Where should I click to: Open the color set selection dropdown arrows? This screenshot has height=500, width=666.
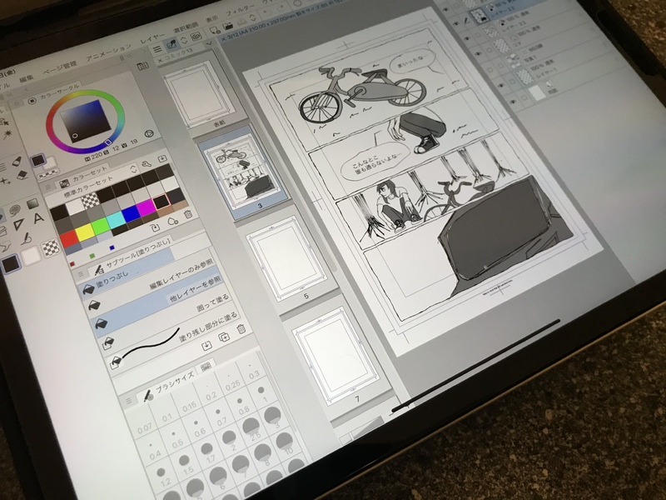(x=133, y=170)
